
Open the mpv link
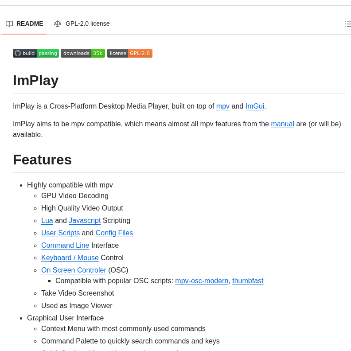pyautogui.click(x=223, y=106)
